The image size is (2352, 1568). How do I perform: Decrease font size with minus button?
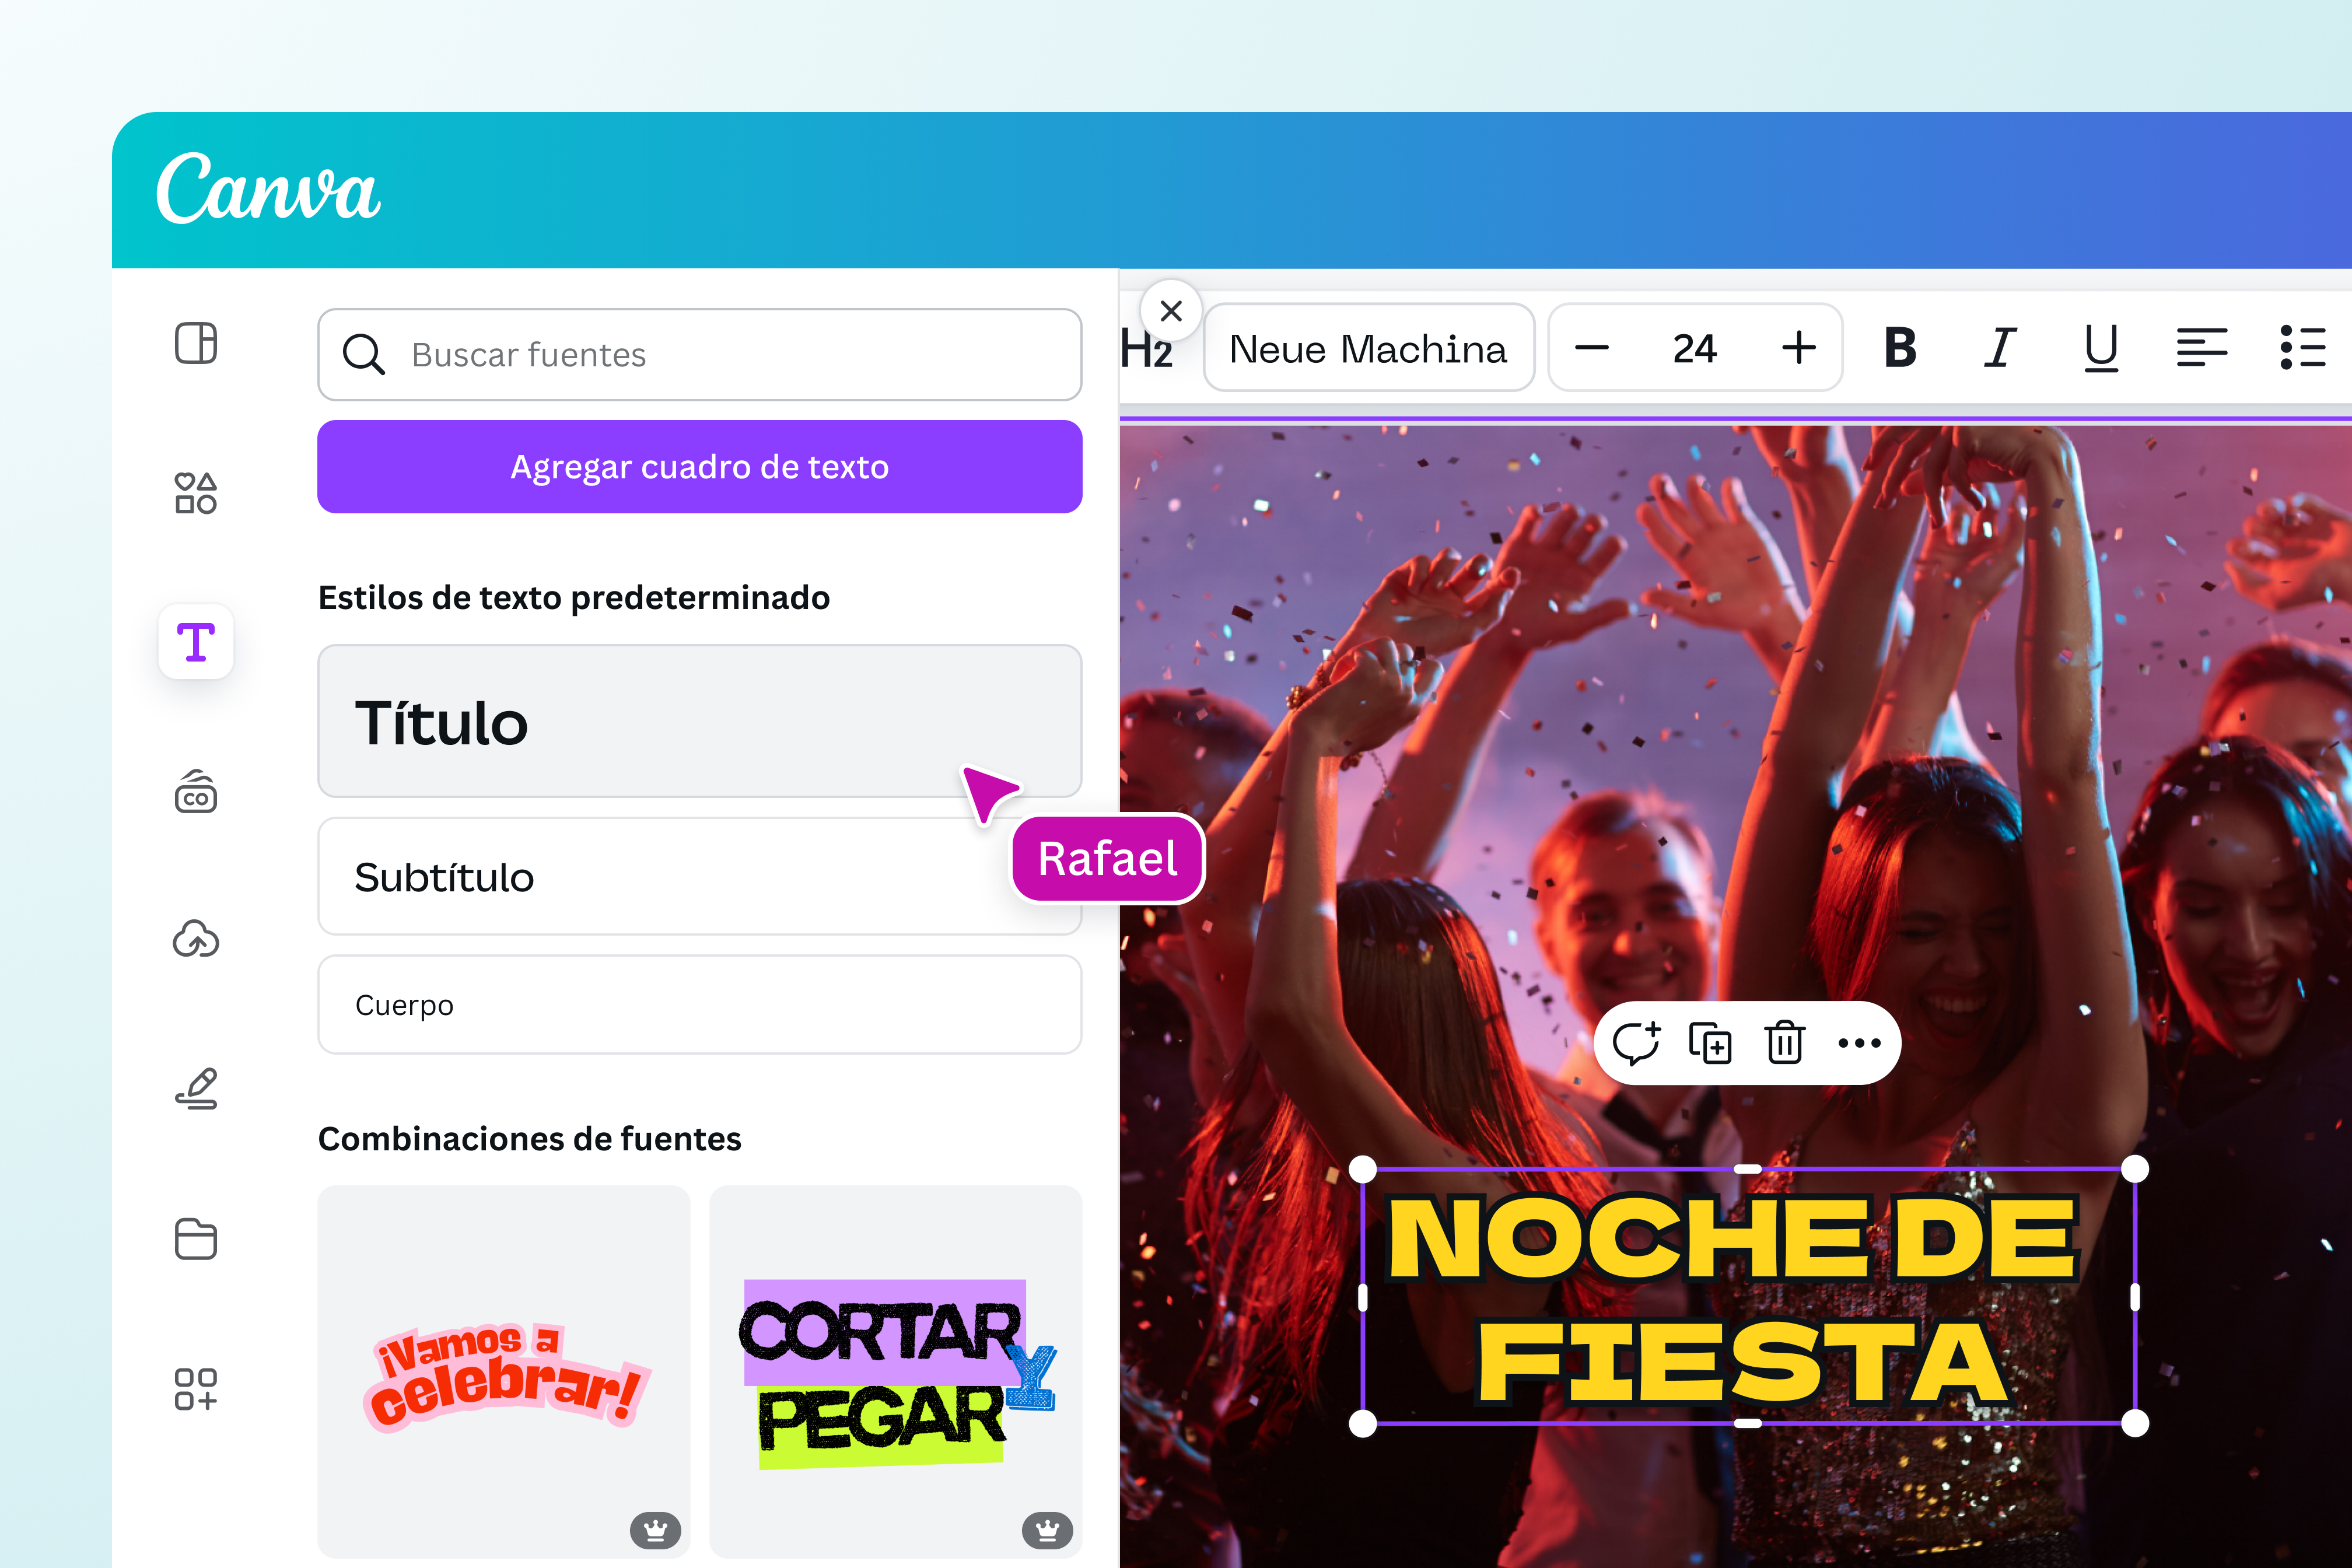pyautogui.click(x=1592, y=348)
